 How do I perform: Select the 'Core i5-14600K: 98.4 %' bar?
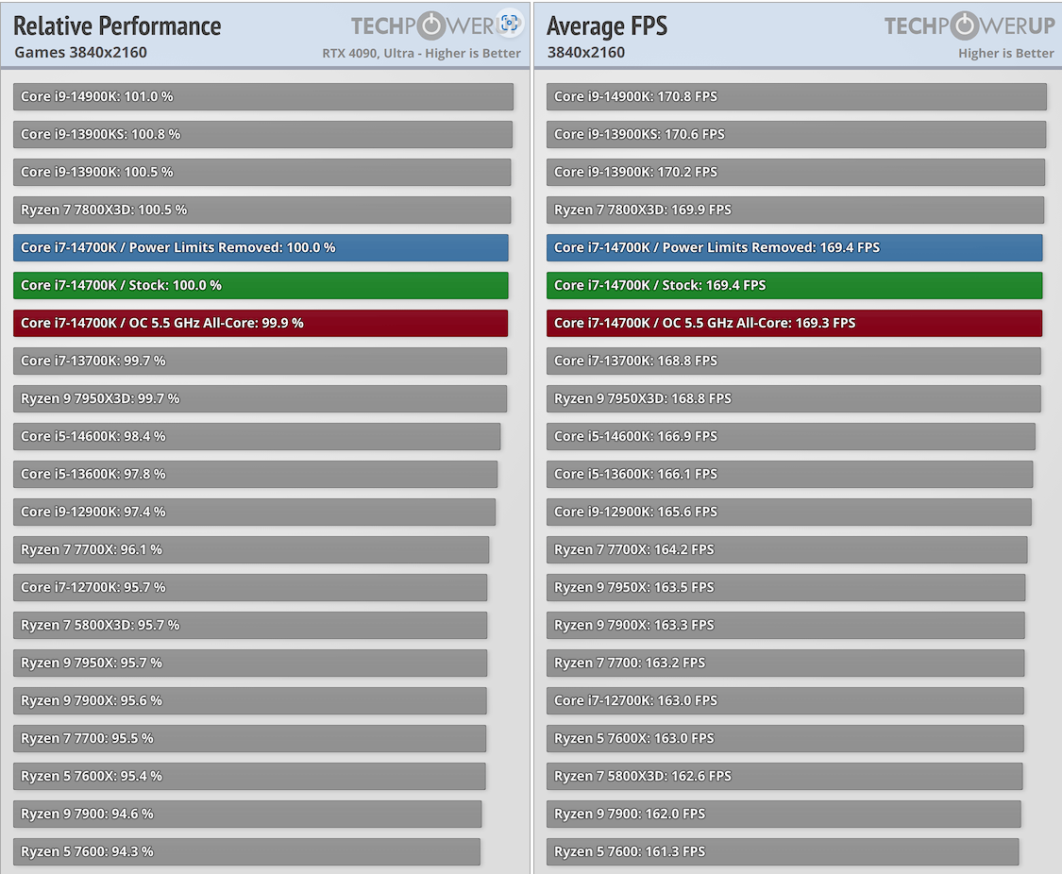pos(257,437)
